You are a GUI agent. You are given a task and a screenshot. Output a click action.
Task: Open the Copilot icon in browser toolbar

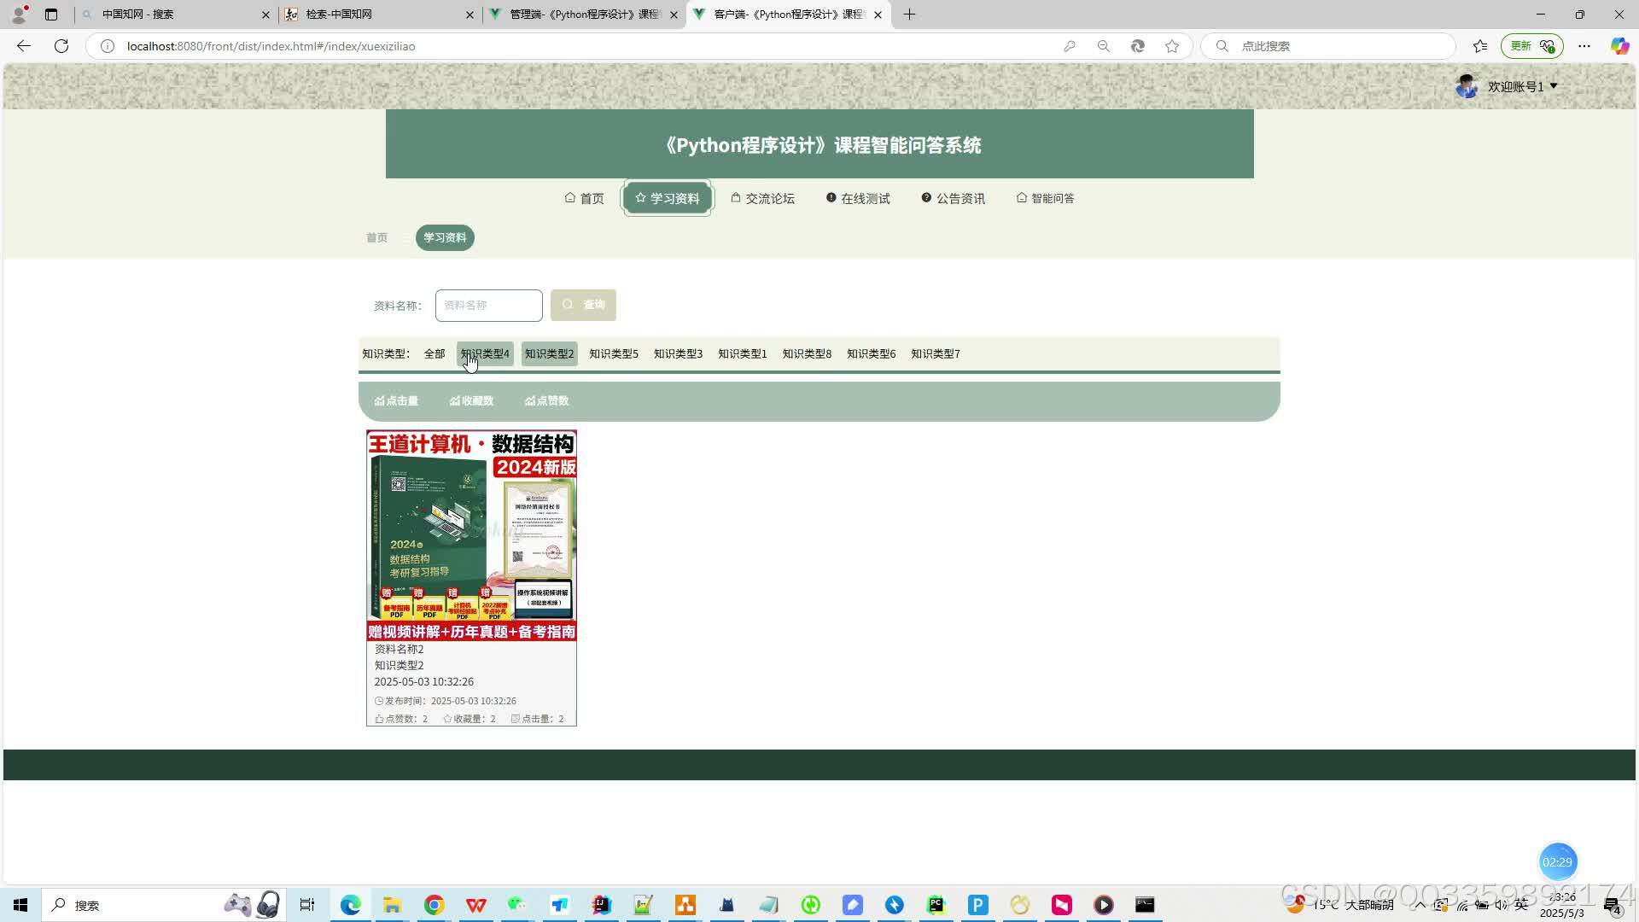point(1619,46)
